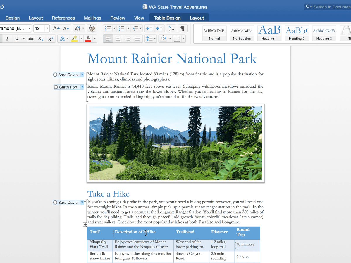Screen dimensions: 351x263
Task: Click the Distance column header
Action: [220, 232]
